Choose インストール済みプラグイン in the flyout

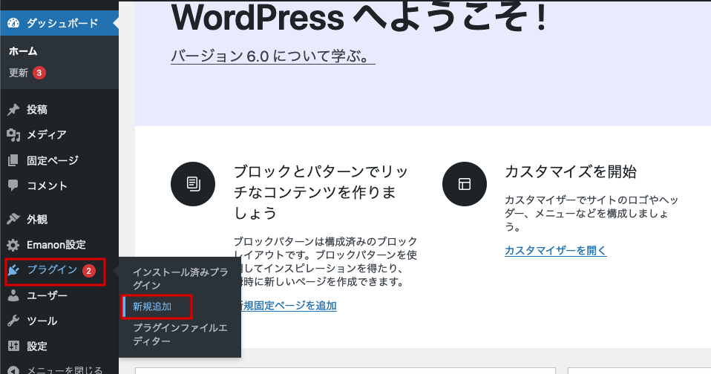click(180, 278)
